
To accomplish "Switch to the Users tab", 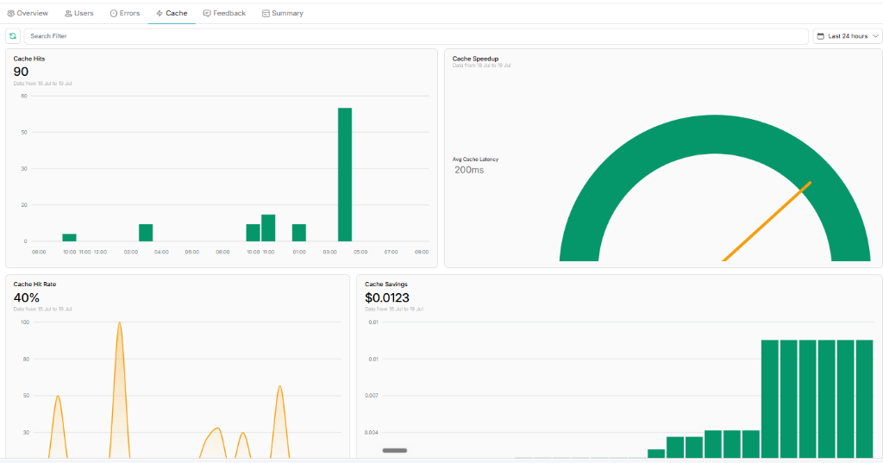I will [x=79, y=13].
